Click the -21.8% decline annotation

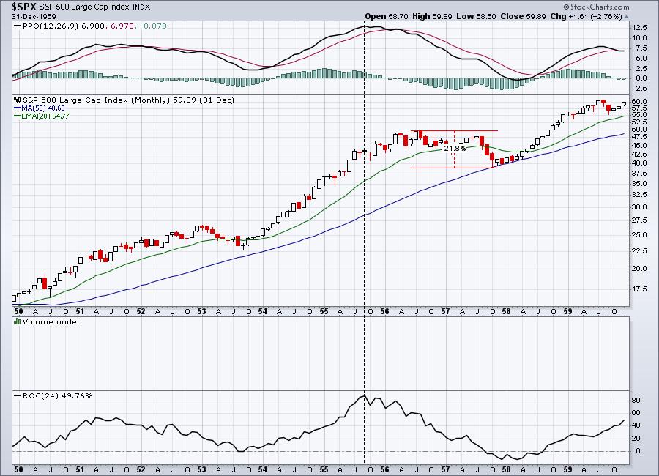click(455, 148)
